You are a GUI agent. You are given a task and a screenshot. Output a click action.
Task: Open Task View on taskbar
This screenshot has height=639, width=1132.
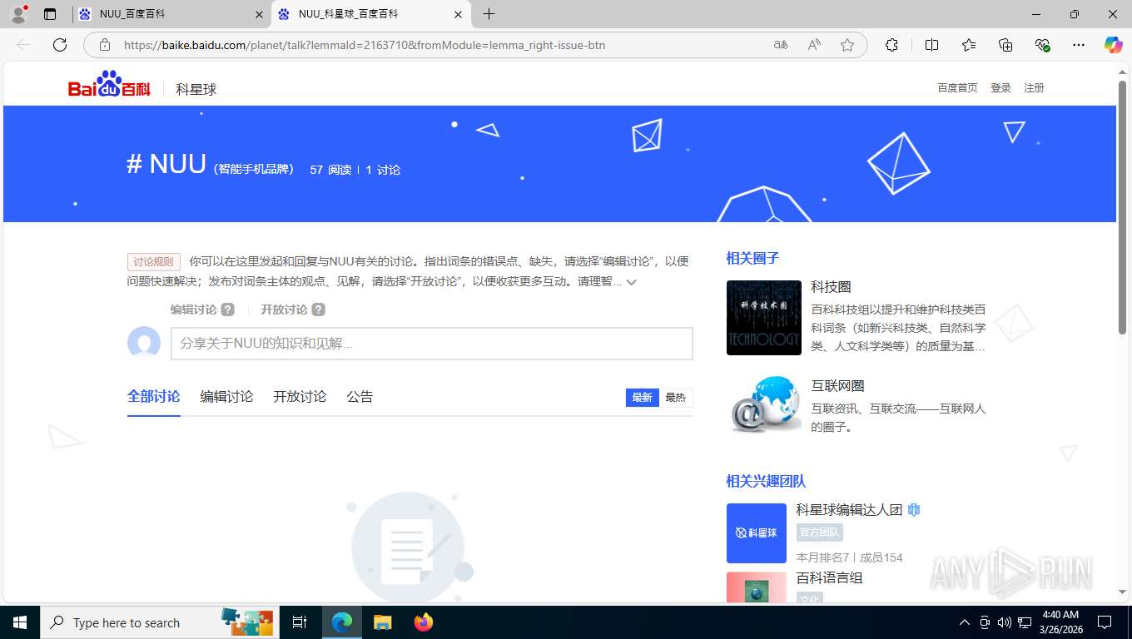coord(300,622)
